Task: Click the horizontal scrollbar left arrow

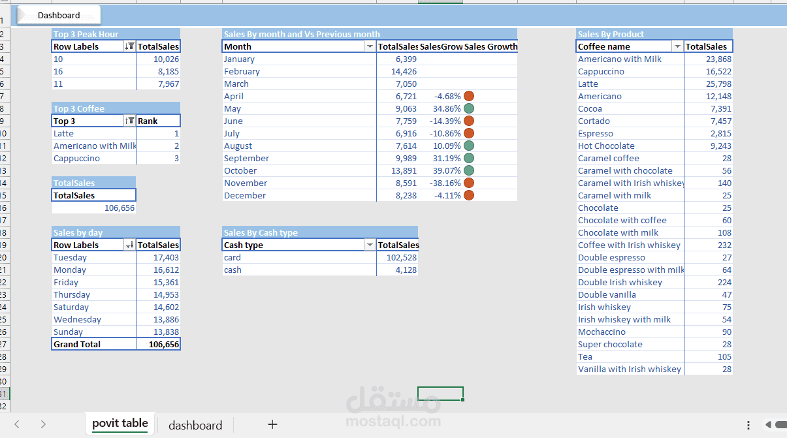Action: pyautogui.click(x=769, y=425)
